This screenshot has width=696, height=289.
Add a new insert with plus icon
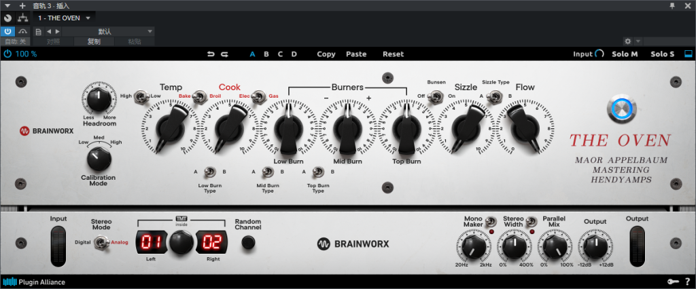click(x=22, y=5)
